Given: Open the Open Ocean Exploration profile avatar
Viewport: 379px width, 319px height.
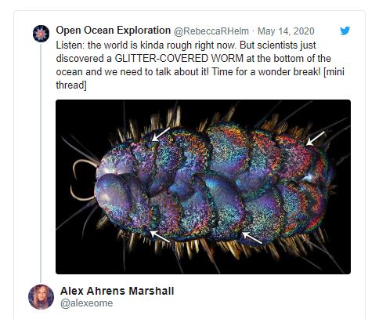Looking at the screenshot, I should pos(41,34).
